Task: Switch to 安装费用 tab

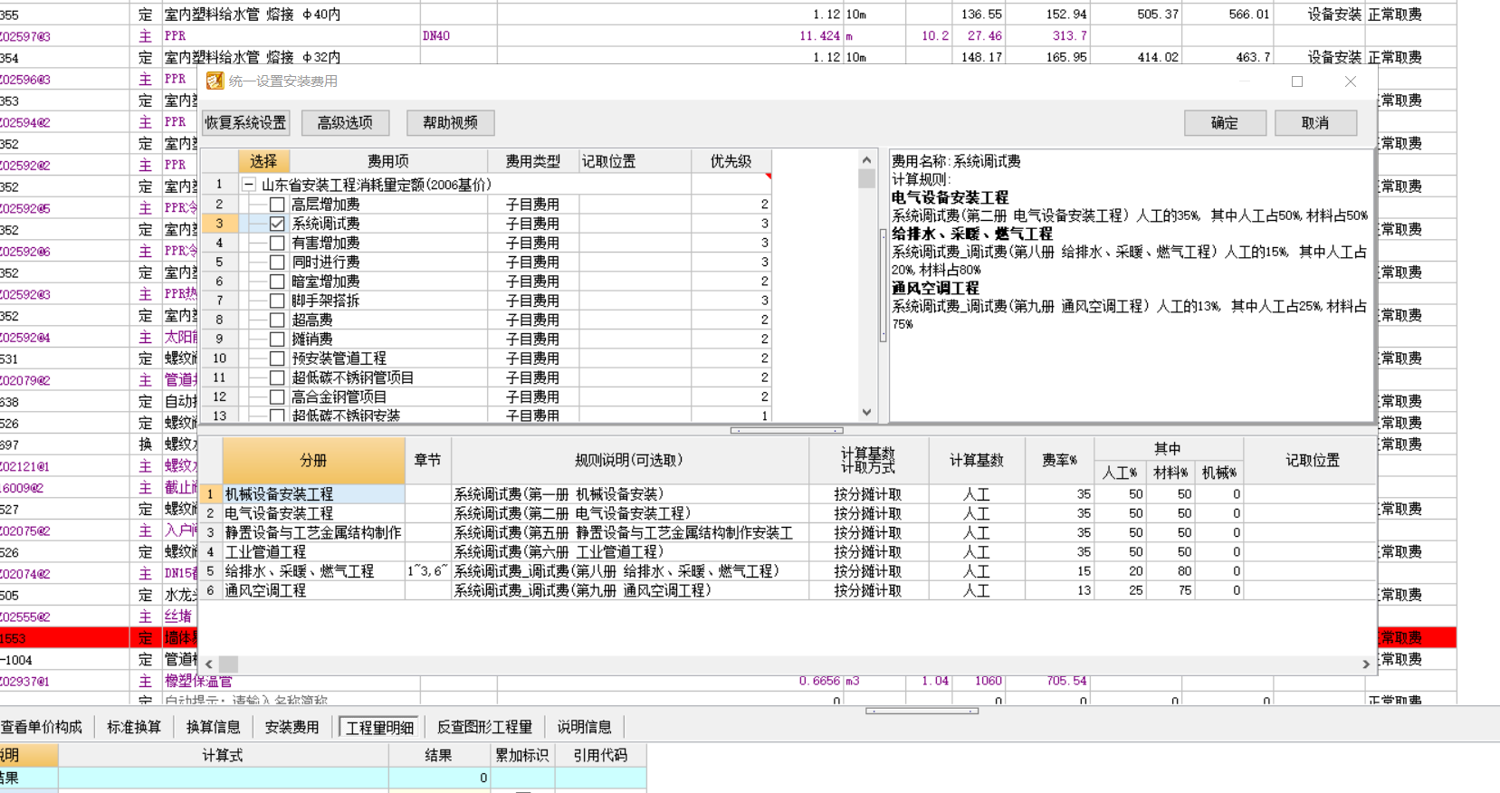Action: pos(291,727)
